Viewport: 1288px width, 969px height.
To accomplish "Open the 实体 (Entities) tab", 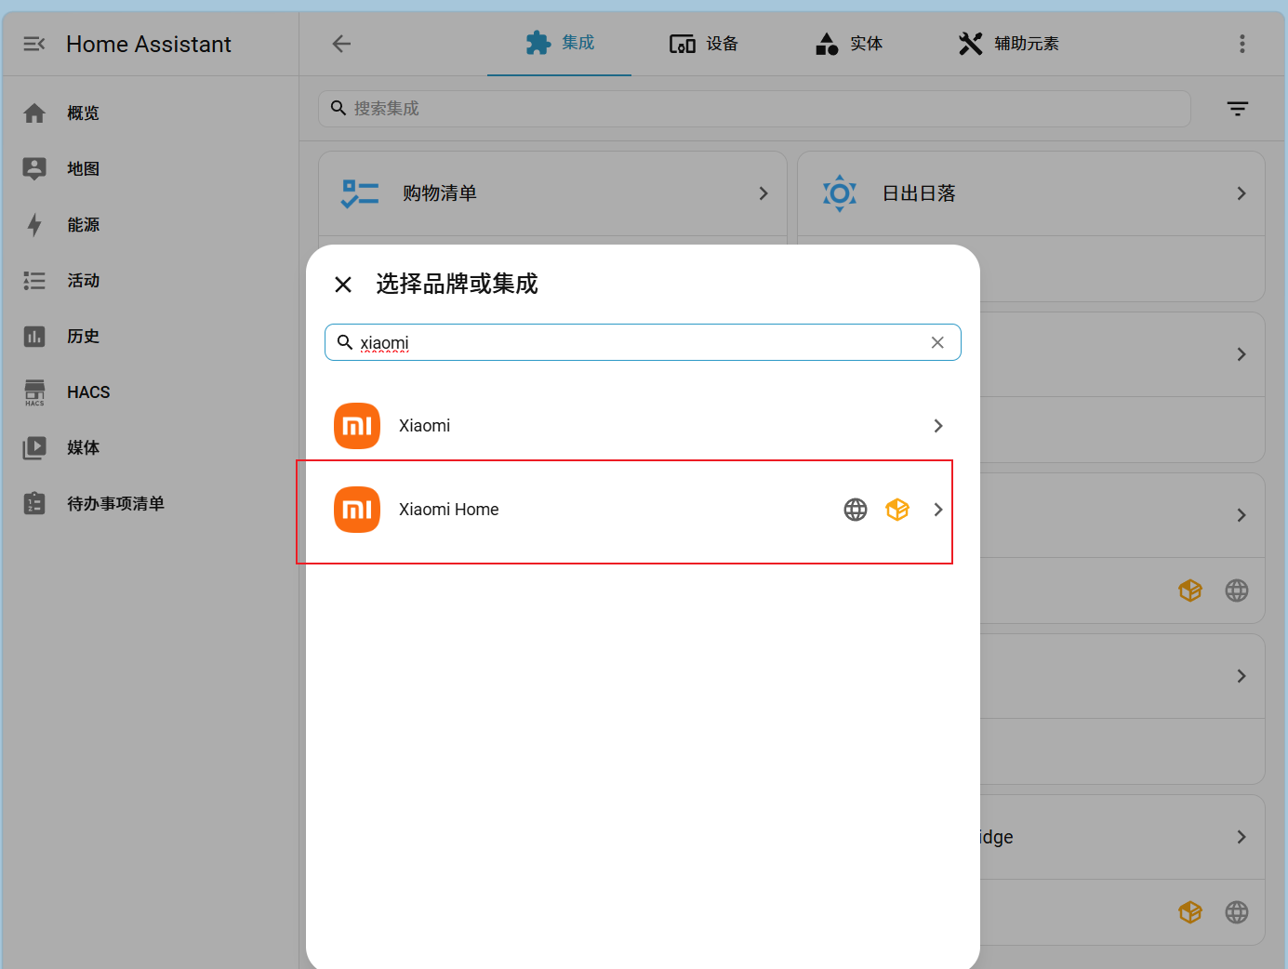I will pos(848,43).
